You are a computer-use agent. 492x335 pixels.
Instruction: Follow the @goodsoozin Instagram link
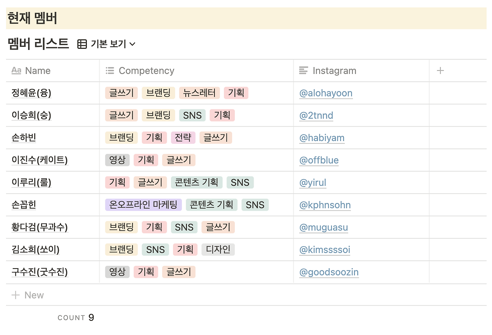tap(329, 272)
